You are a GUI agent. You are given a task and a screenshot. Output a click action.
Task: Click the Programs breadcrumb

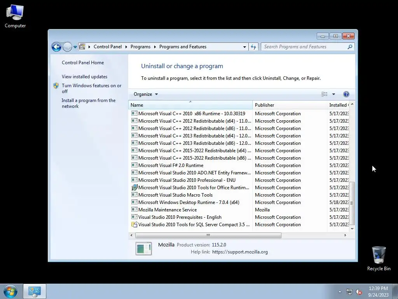pyautogui.click(x=140, y=47)
